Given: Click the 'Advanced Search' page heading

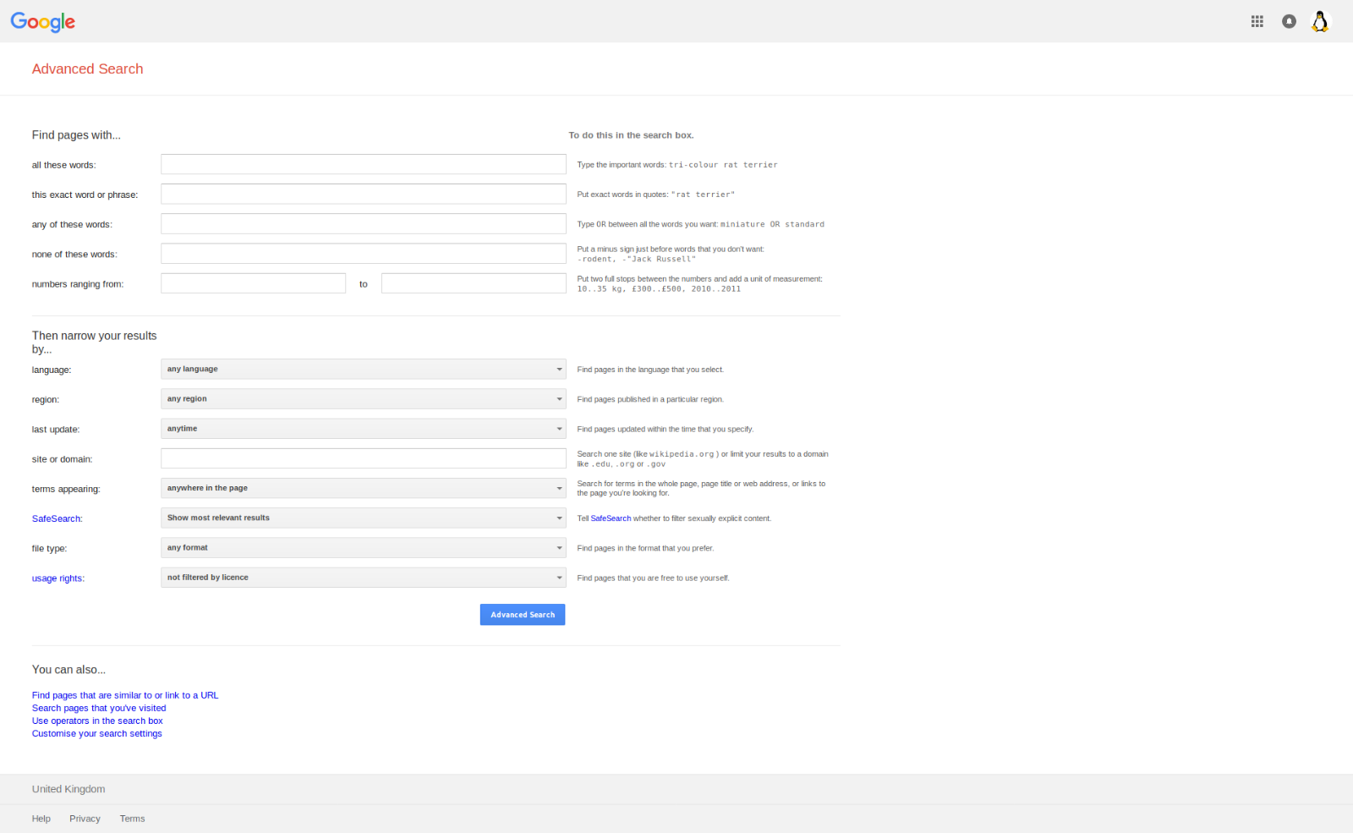Looking at the screenshot, I should point(88,69).
